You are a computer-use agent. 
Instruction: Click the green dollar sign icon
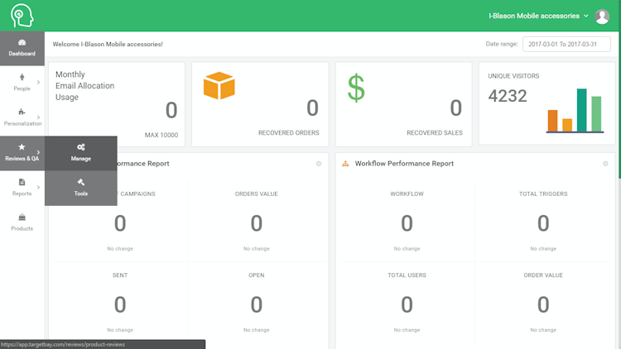click(x=356, y=88)
